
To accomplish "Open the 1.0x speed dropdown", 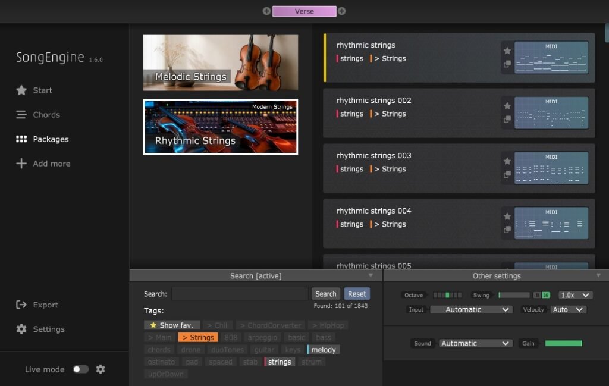I will click(x=575, y=295).
